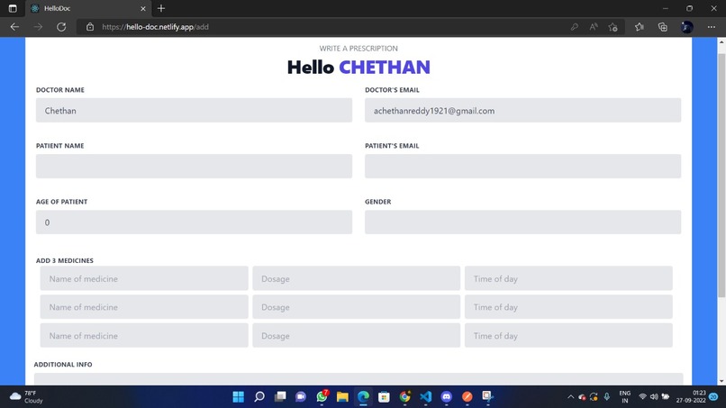This screenshot has height=408, width=726.
Task: Open Snipping Tool from the taskbar
Action: [487, 397]
